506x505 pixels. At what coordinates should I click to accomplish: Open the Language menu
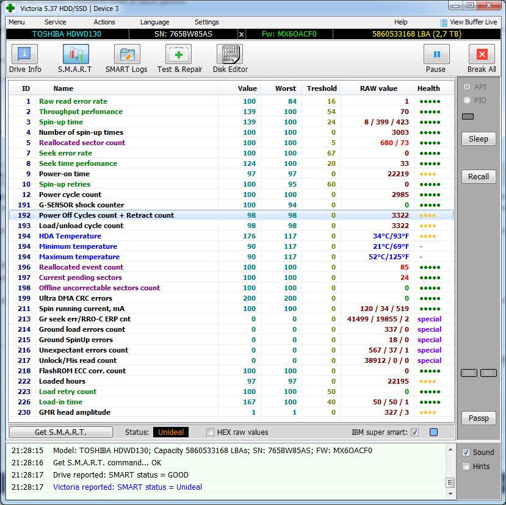[154, 22]
